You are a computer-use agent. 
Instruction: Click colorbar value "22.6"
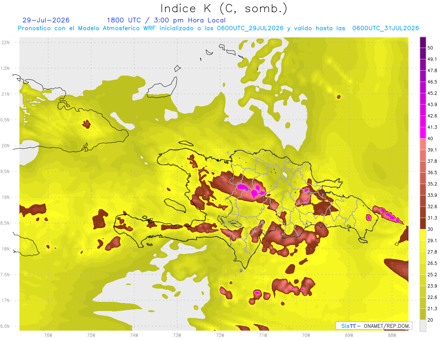pyautogui.click(x=432, y=297)
